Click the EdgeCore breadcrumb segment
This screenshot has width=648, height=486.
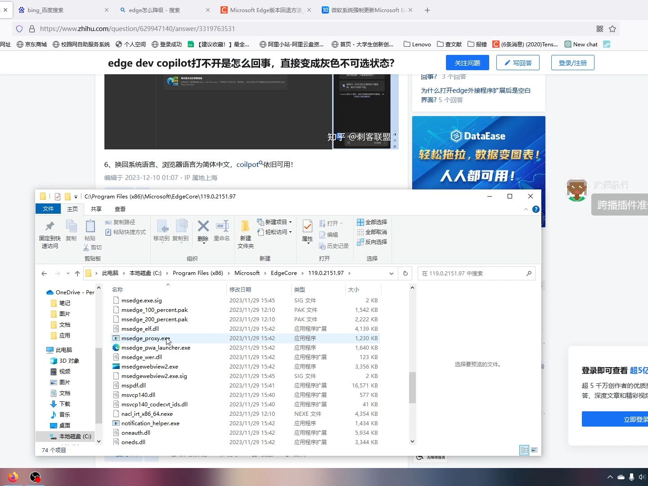(284, 273)
